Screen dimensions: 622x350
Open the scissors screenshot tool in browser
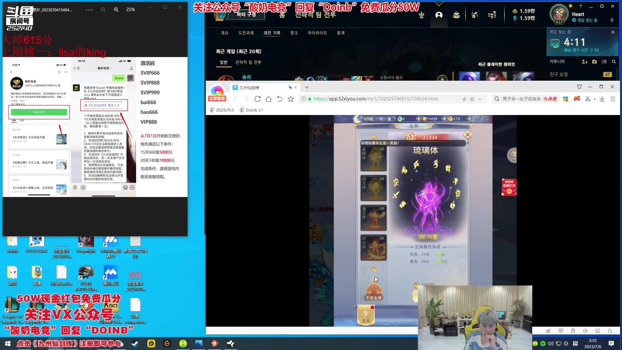coord(588,99)
